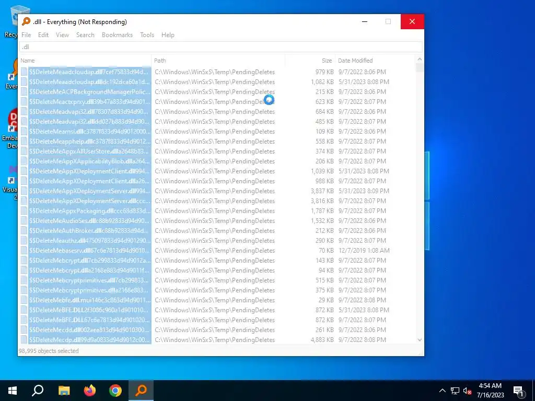Open the notification center icon
The image size is (535, 401).
(518, 391)
